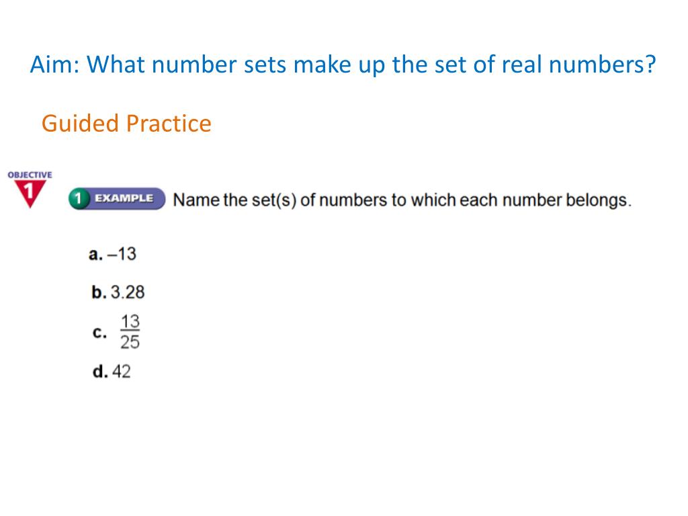Screen dimensions: 688x516
Task: Click the instruction sentence 'Name the set(s)'
Action: pyautogui.click(x=402, y=200)
